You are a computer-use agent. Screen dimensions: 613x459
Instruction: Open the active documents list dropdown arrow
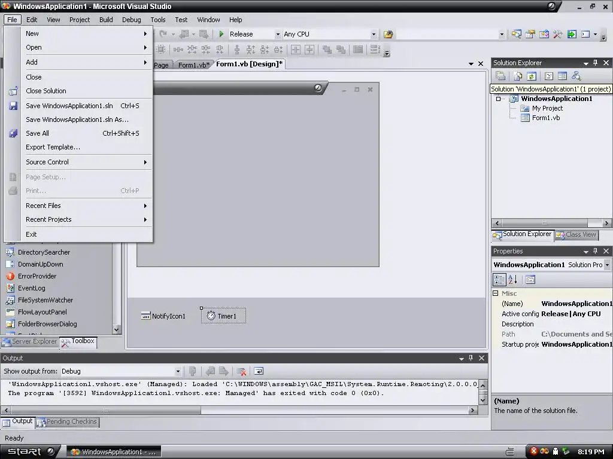tap(471, 63)
